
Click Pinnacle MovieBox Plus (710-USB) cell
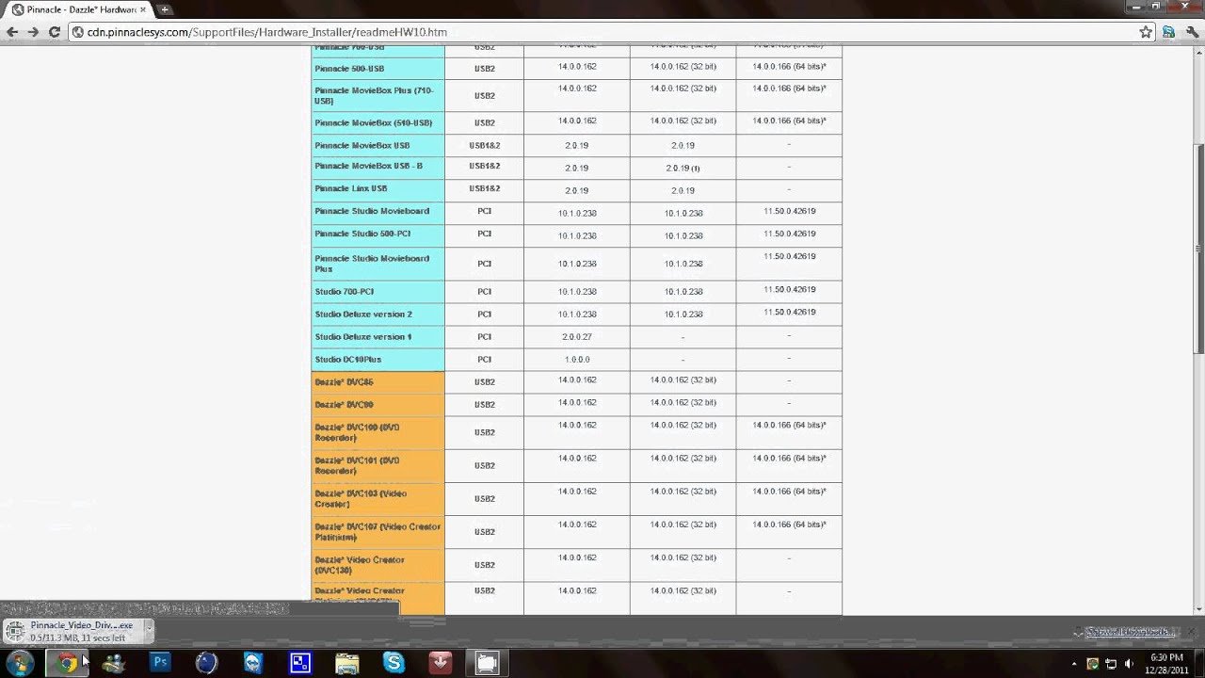[x=378, y=96]
